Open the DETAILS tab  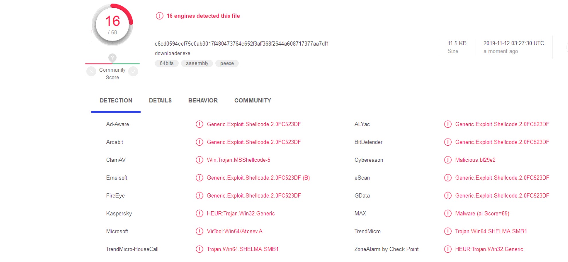[160, 101]
